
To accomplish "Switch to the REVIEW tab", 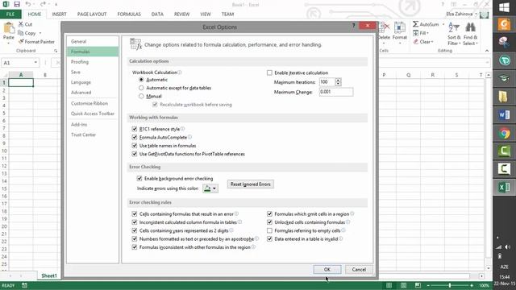I will 181,14.
